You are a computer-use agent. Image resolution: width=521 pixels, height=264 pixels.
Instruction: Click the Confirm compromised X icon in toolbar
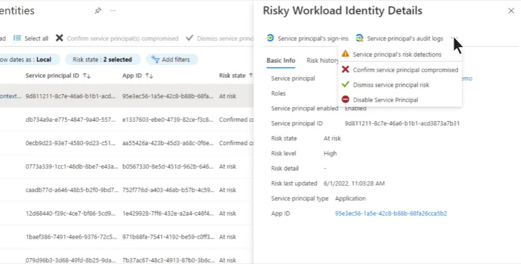(x=59, y=38)
